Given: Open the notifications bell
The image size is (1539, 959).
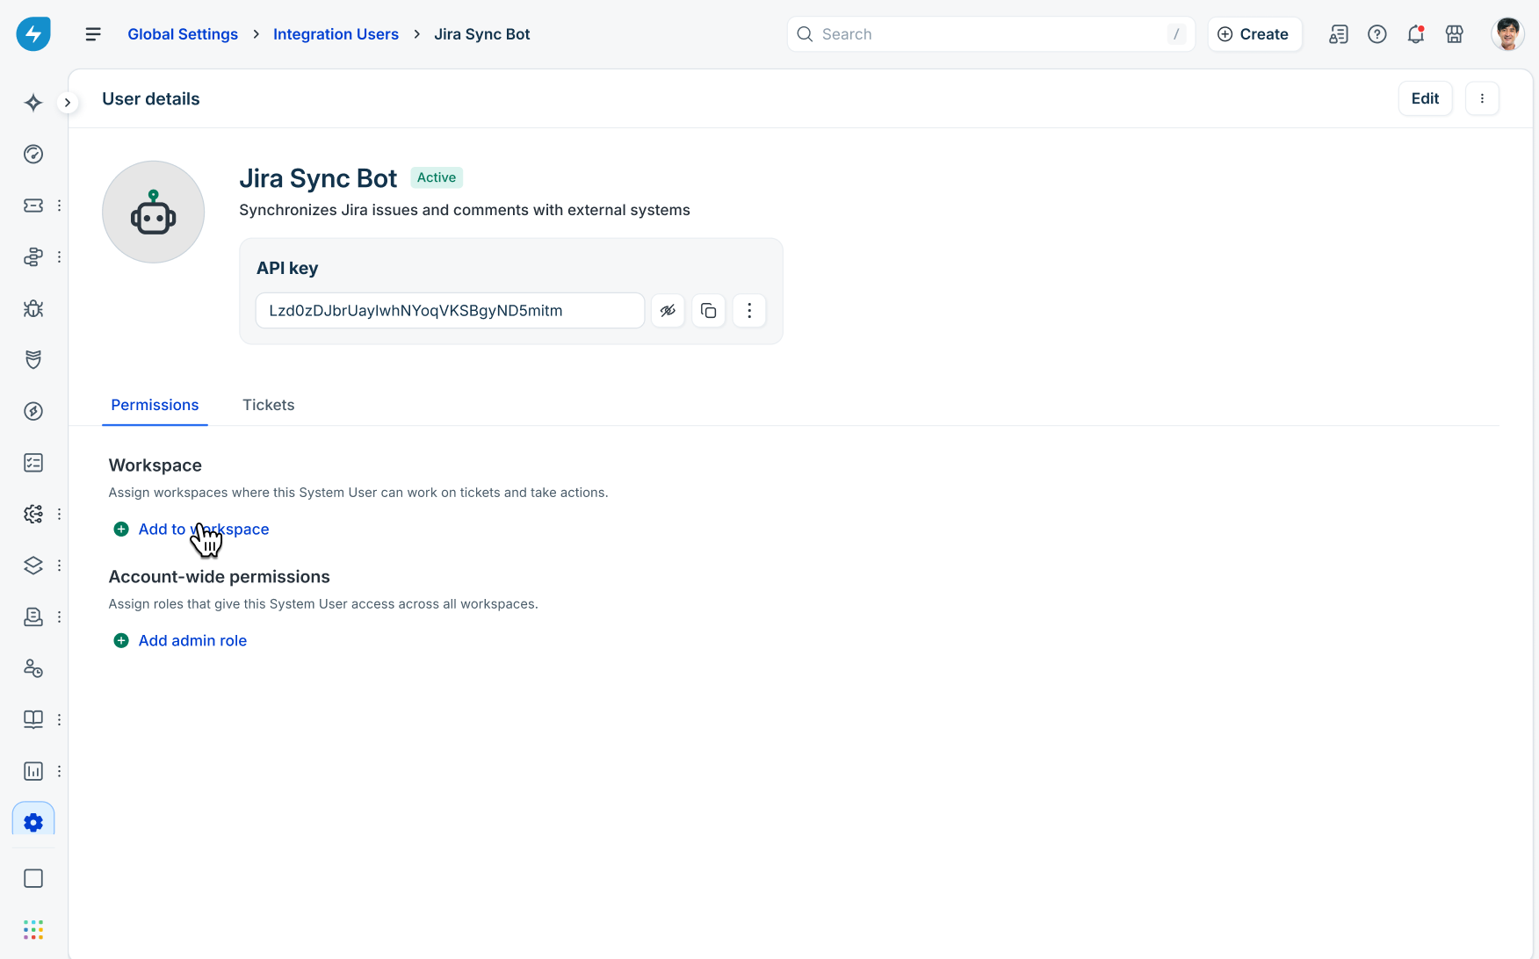Looking at the screenshot, I should 1416,34.
